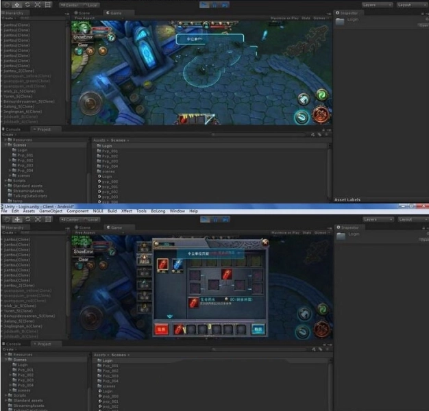Screen dimensions: 429x411
Task: Toggle Local rotation mode in upper toolbar
Action: point(90,5)
